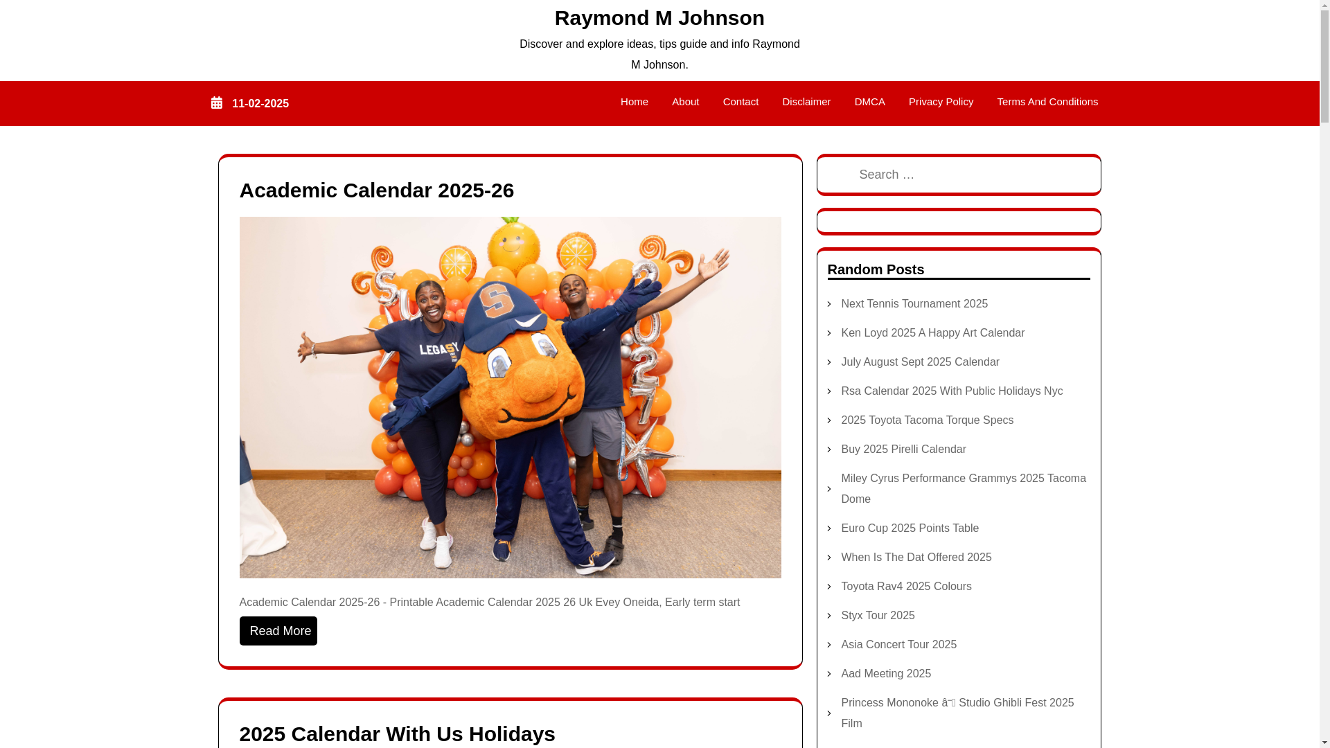This screenshot has width=1330, height=748.
Task: Open Styx Tour 2025 link
Action: point(878,616)
